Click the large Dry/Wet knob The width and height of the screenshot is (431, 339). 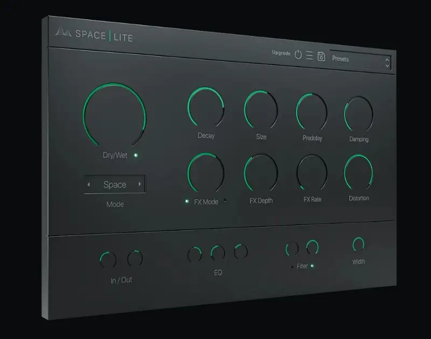(x=115, y=115)
